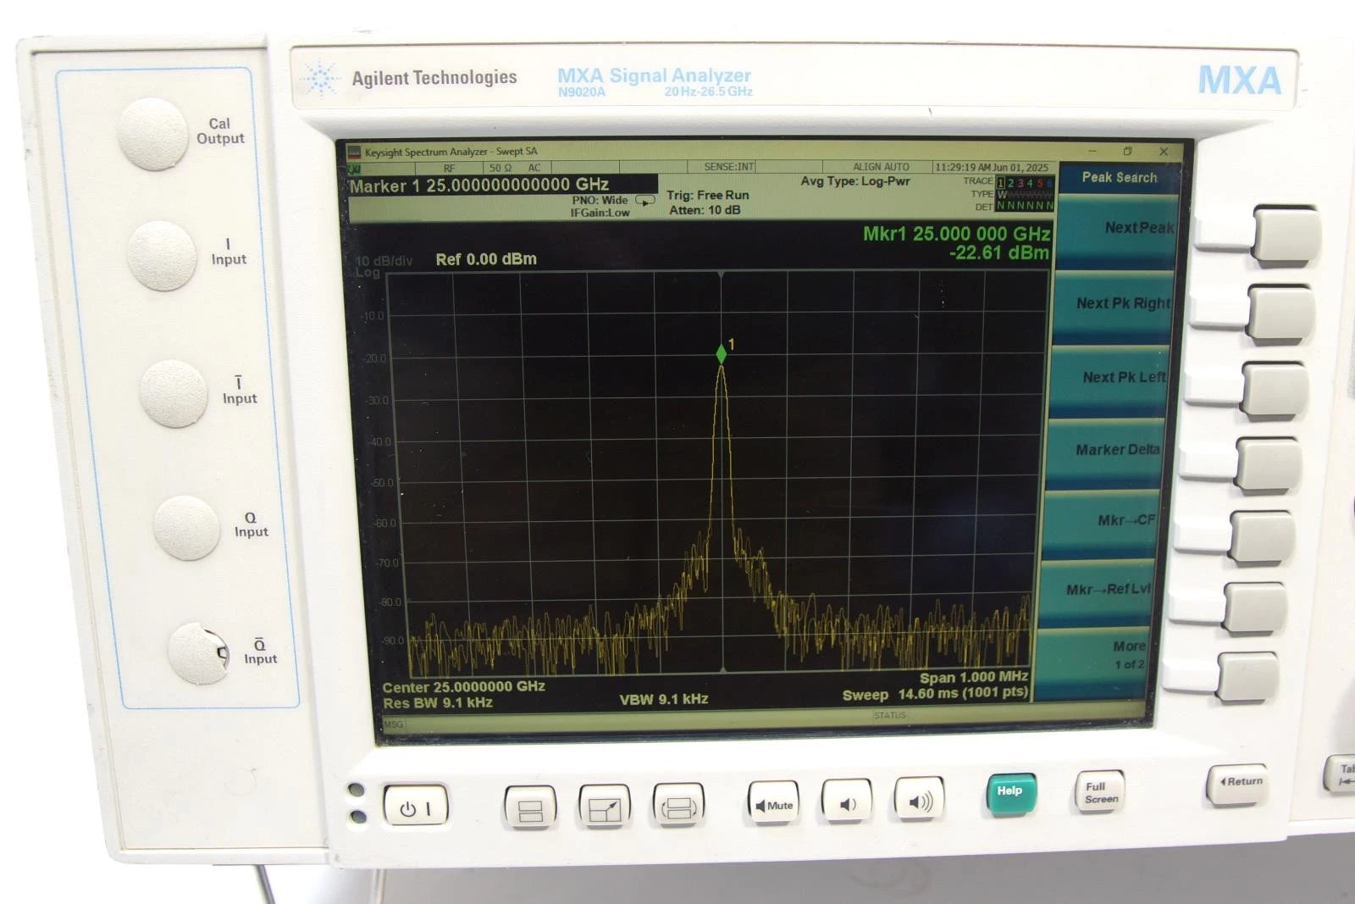Push the Return key
1355x904 pixels.
click(x=1239, y=783)
